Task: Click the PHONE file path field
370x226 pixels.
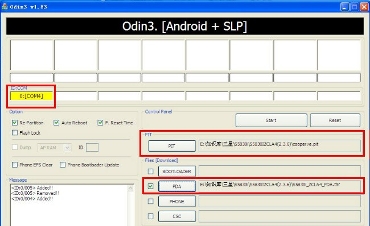Action: (279, 202)
